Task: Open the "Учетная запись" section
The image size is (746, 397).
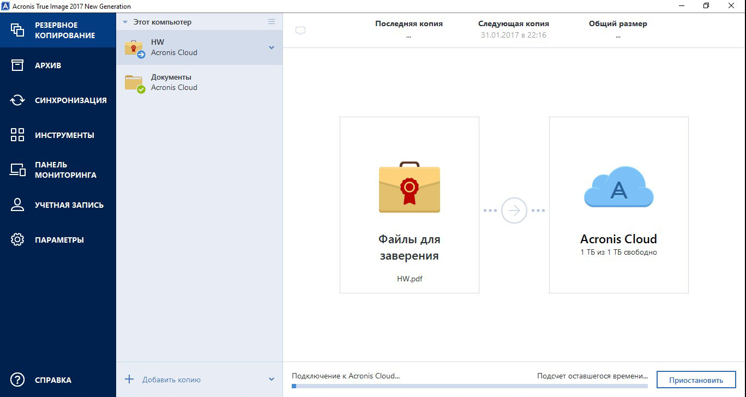Action: point(58,204)
